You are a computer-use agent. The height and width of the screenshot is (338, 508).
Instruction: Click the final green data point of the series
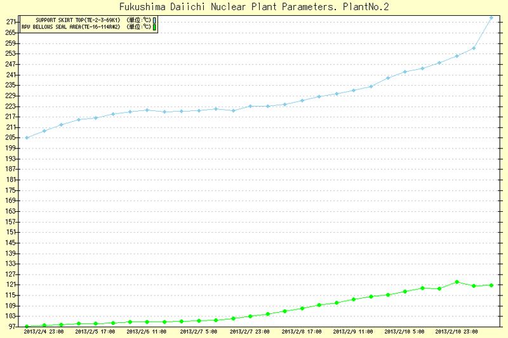coord(491,285)
